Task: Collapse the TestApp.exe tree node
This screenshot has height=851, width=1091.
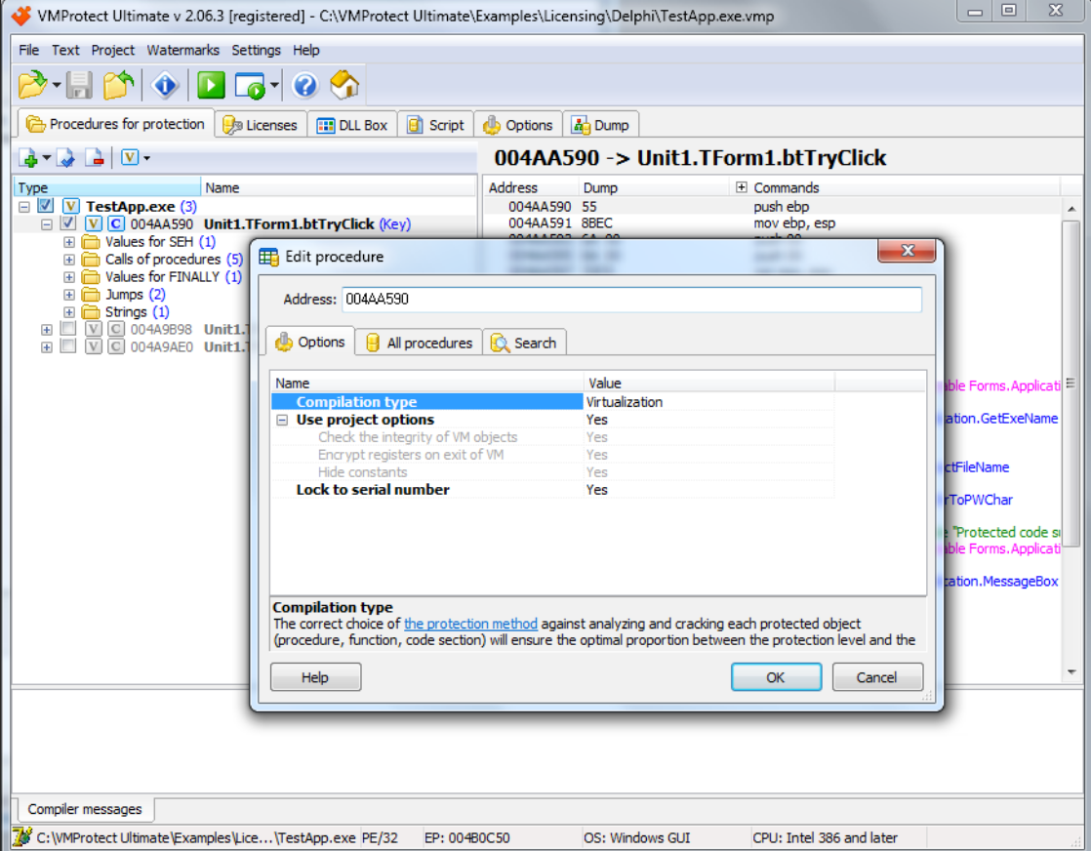Action: (x=24, y=207)
